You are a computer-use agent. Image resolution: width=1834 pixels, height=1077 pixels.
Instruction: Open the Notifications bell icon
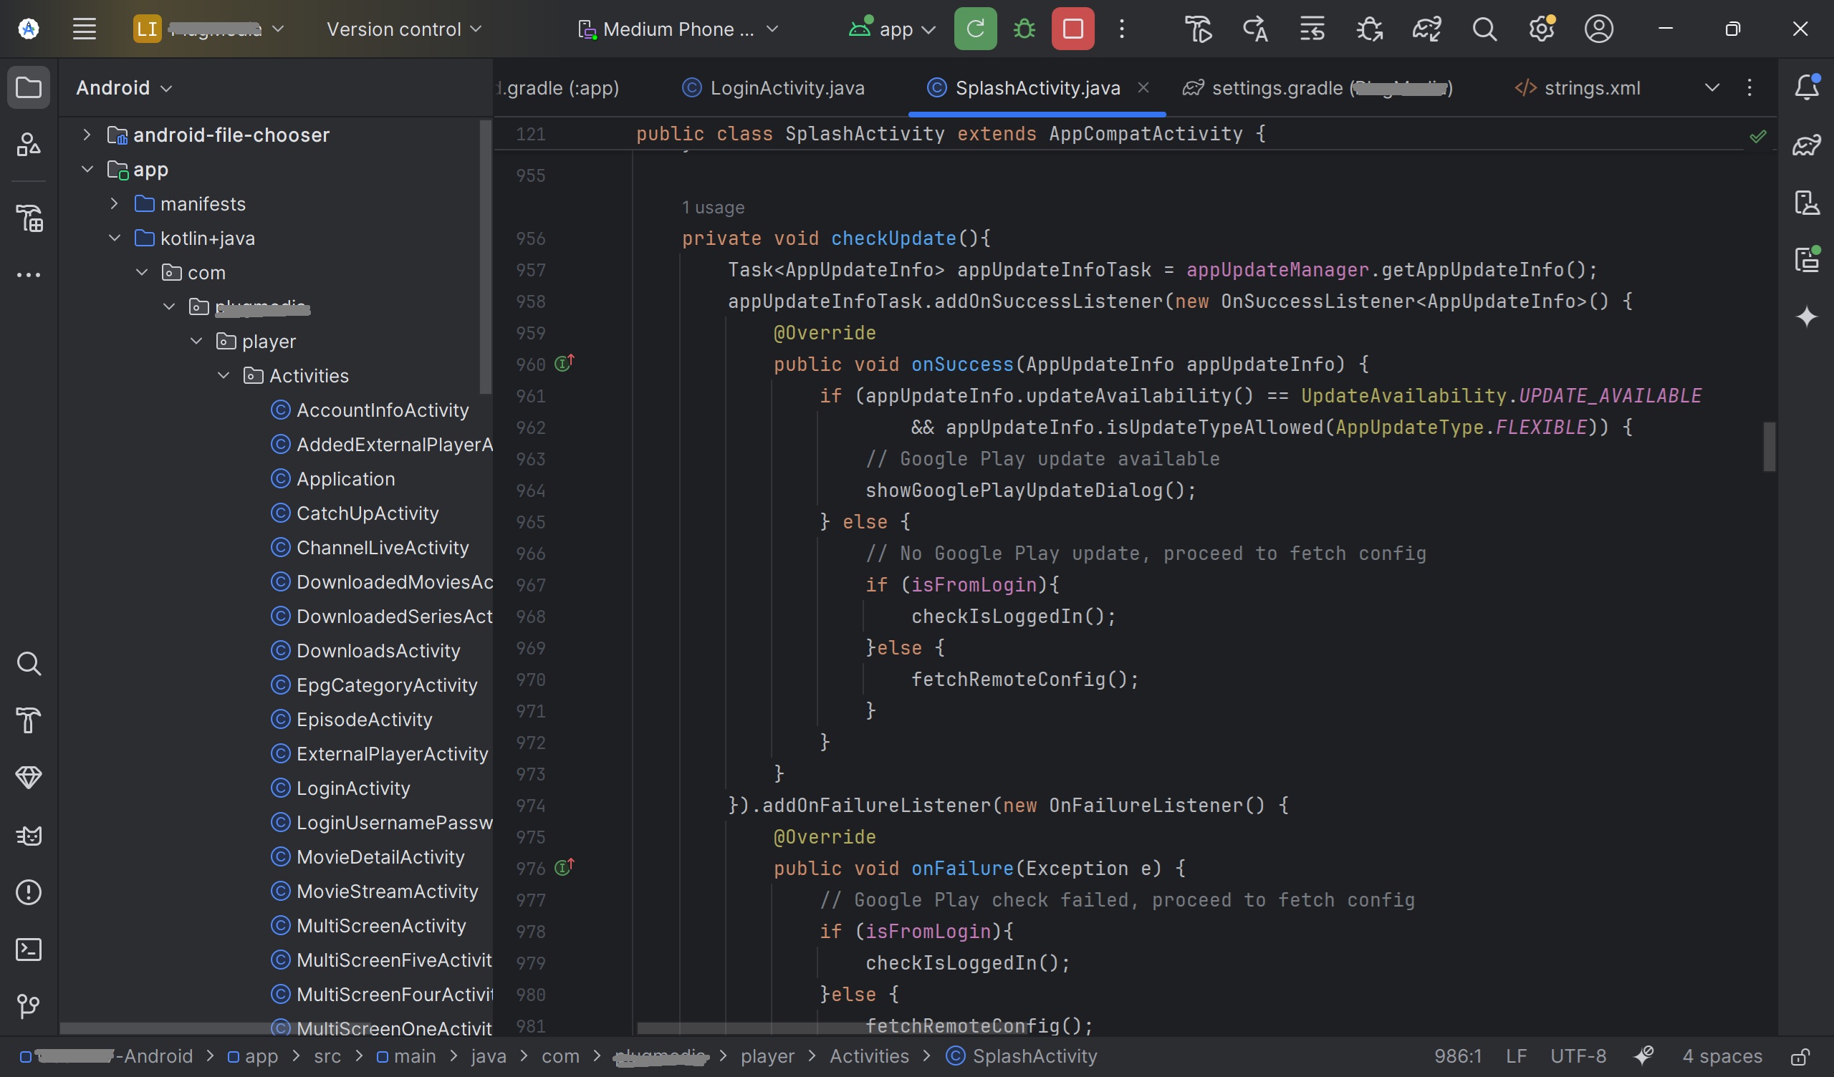click(1806, 87)
